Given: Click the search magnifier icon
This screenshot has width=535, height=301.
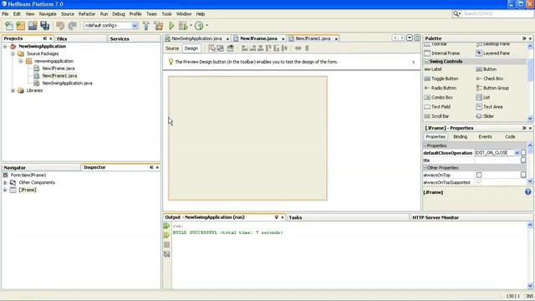Looking at the screenshot, I should pos(456,13).
